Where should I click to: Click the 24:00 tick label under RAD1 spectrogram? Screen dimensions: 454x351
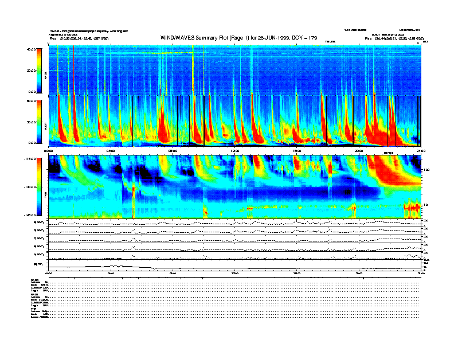pos(420,151)
